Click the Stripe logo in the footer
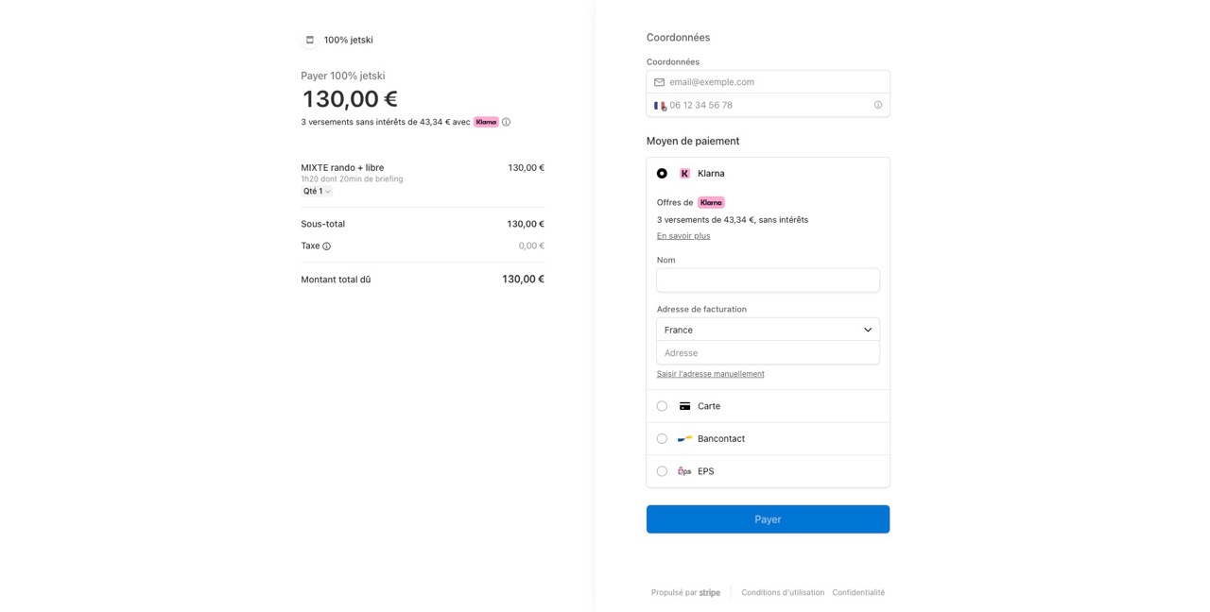Viewport: 1210px width, 612px height. [x=710, y=593]
